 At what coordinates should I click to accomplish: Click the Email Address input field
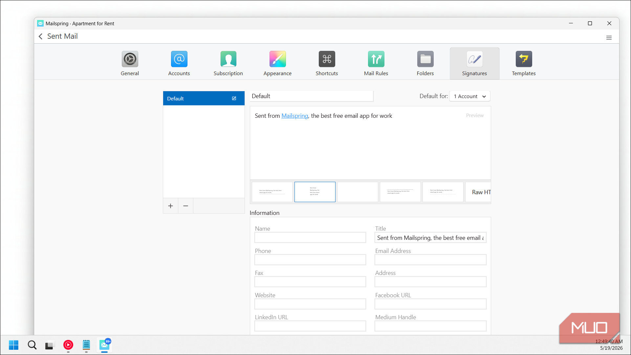[x=430, y=260]
